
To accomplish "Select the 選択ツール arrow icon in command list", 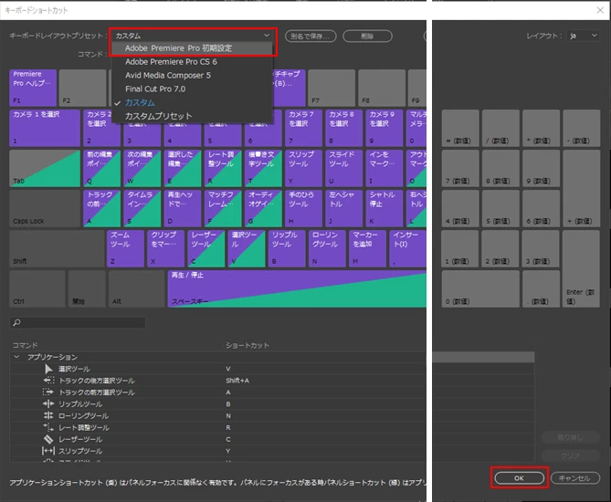I will [48, 369].
